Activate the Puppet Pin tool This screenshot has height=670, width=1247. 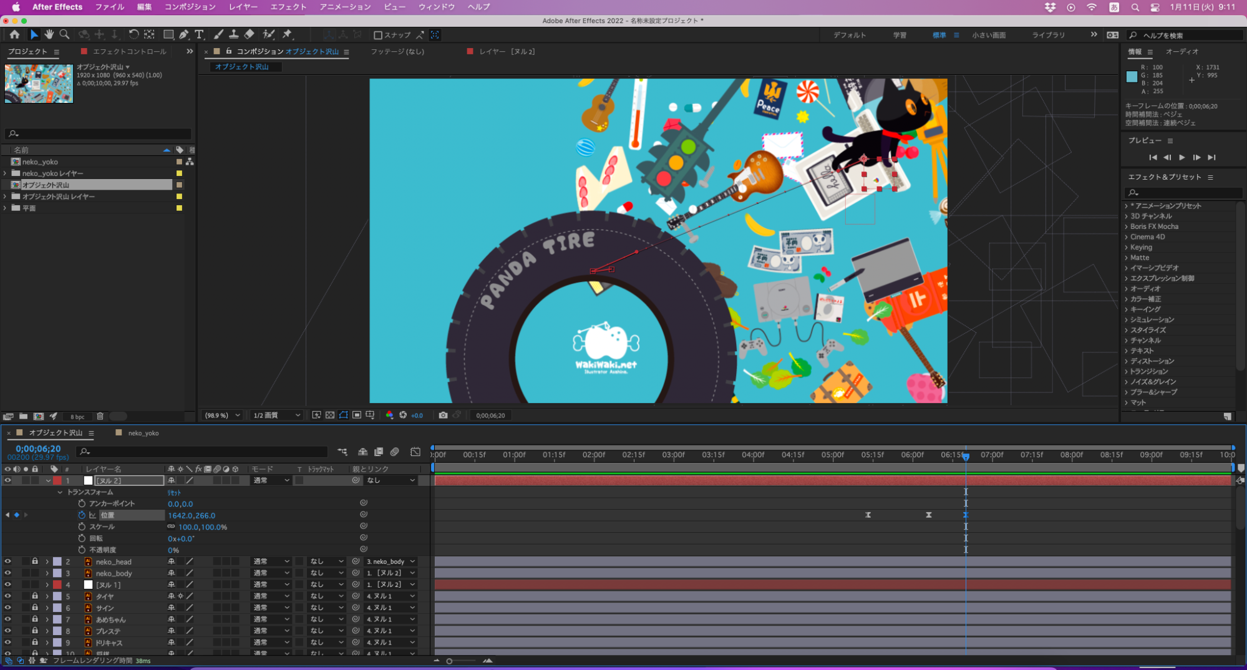[287, 34]
